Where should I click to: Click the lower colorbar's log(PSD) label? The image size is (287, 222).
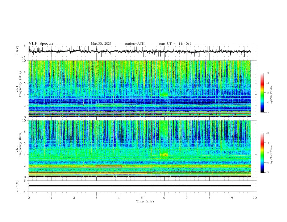(271, 154)
